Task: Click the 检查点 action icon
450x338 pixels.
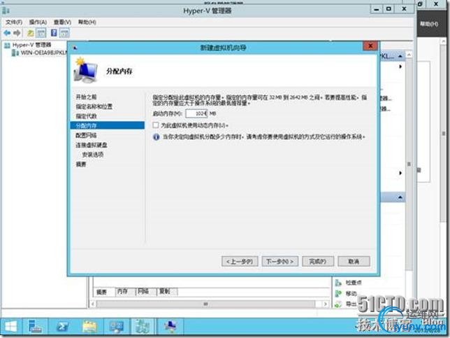Action: tap(339, 283)
